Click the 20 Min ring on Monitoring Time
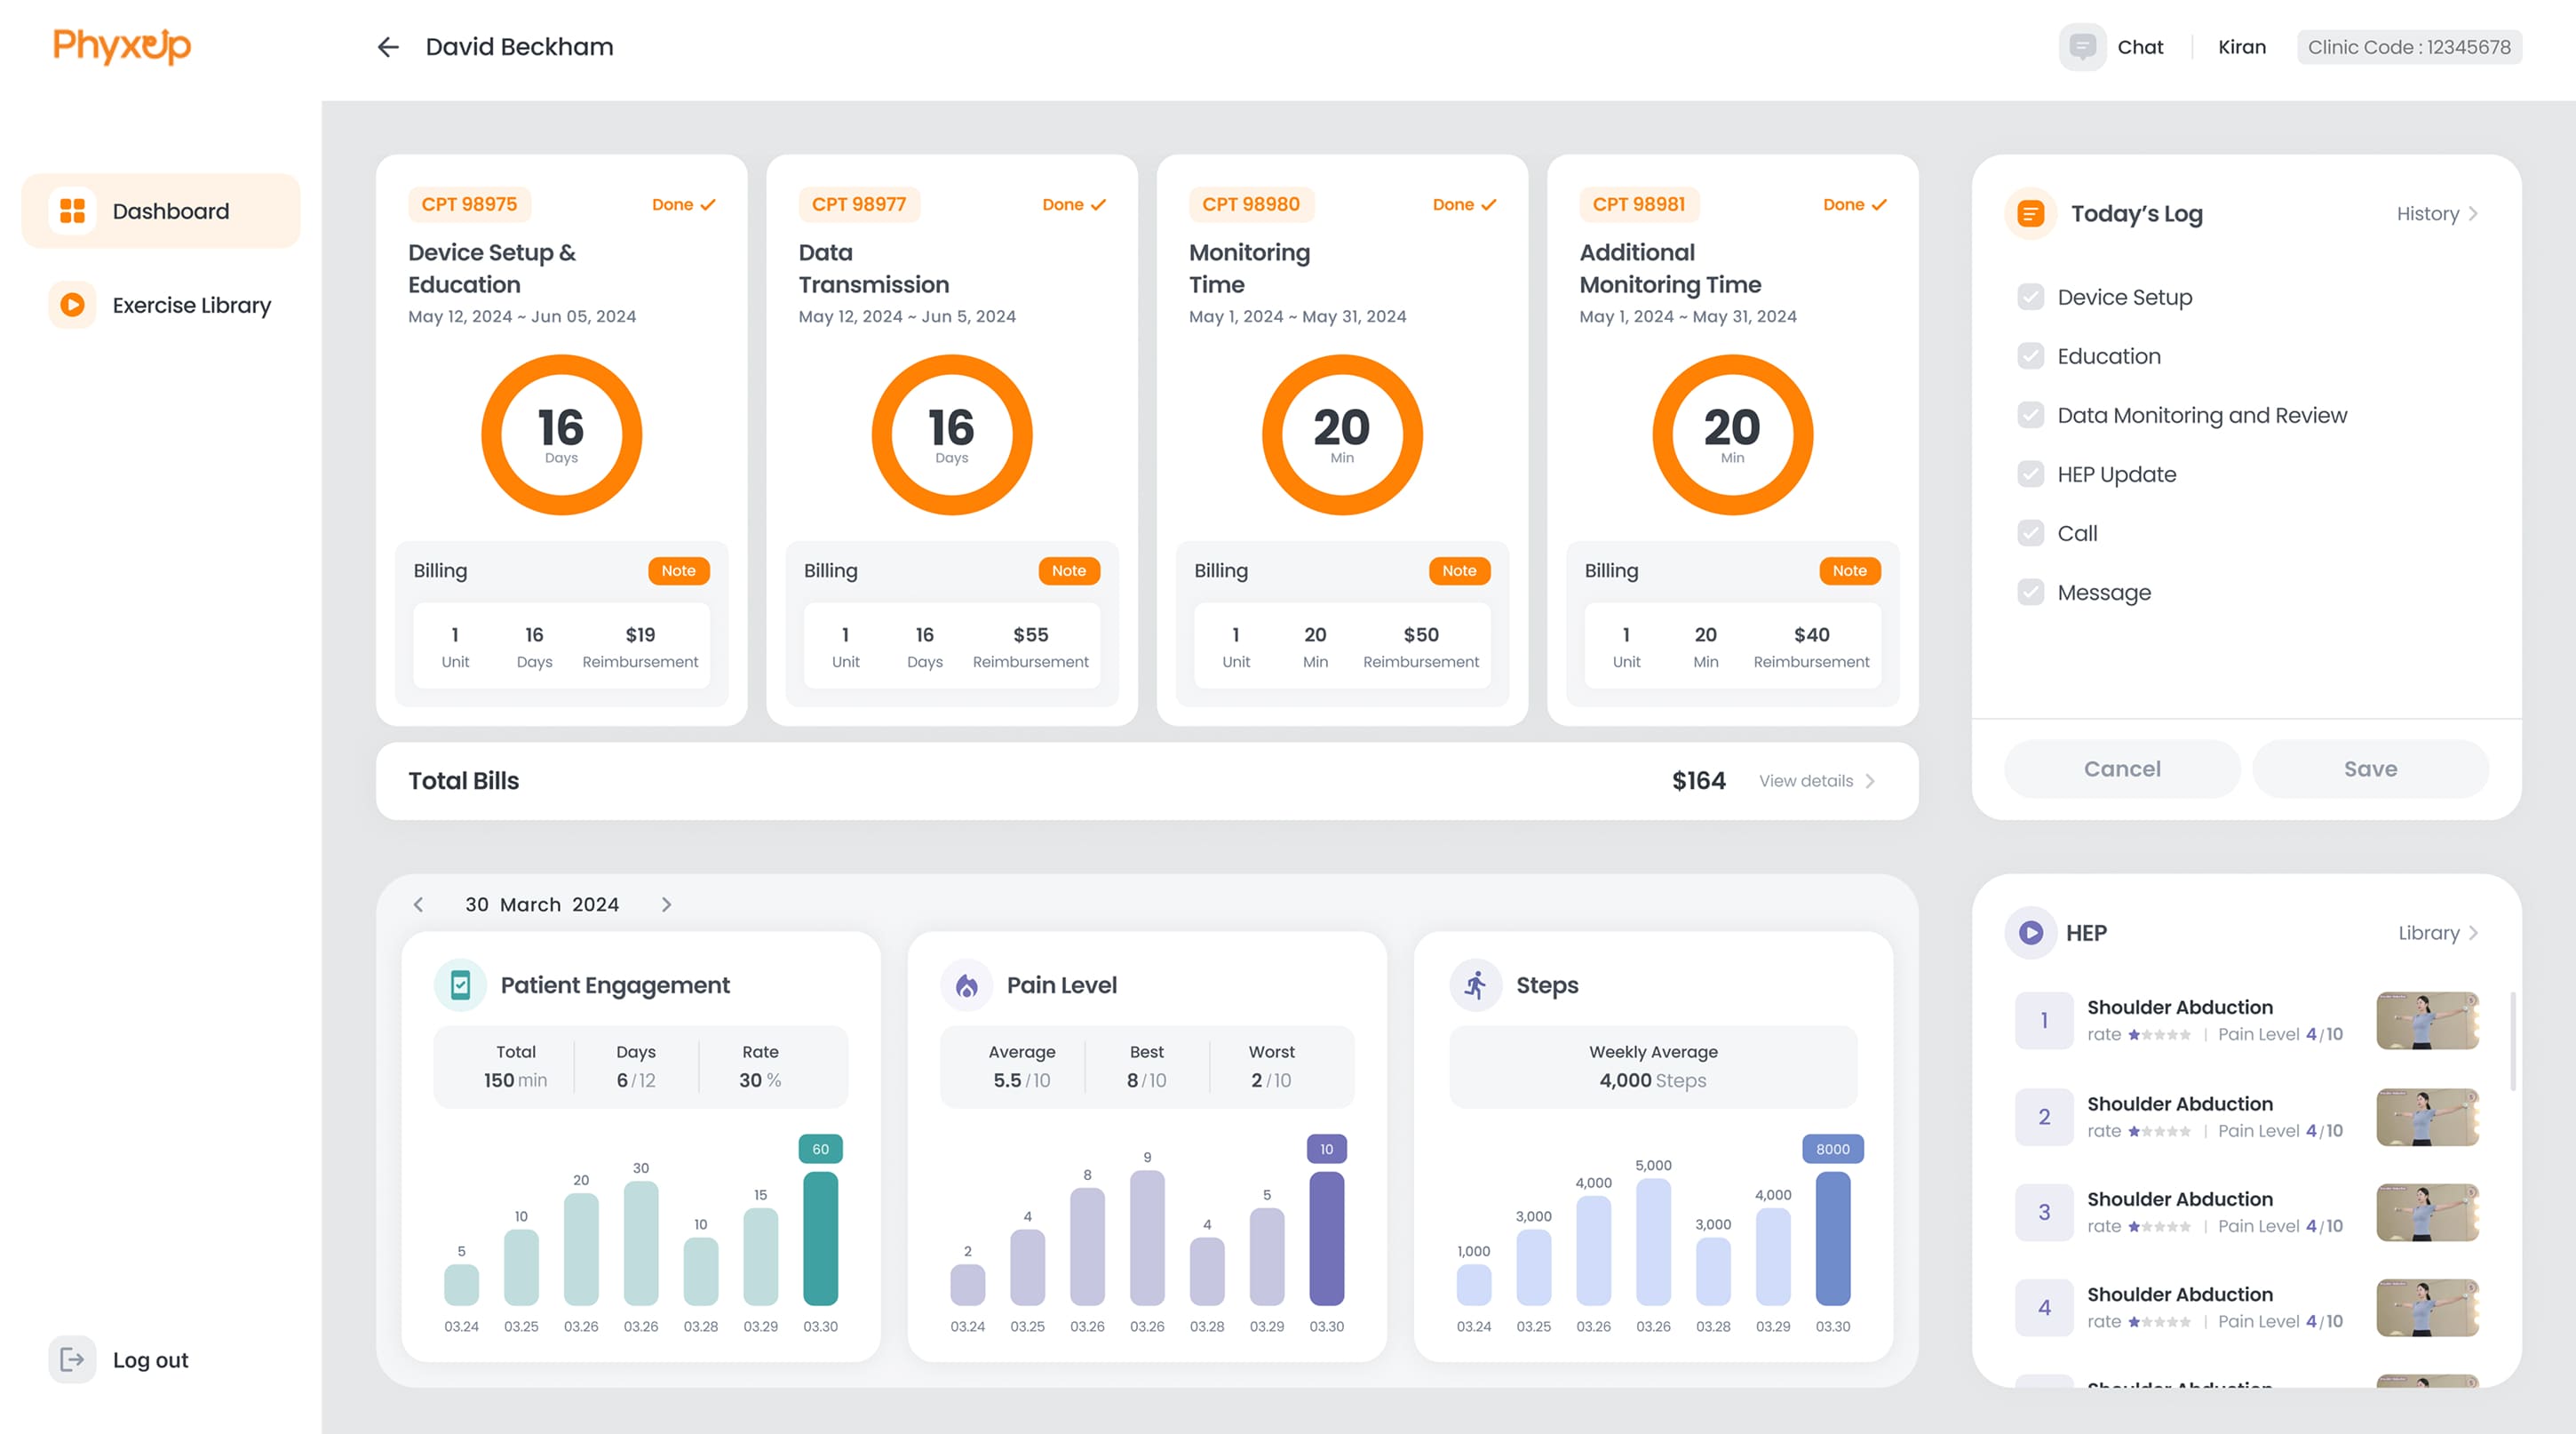Image resolution: width=2576 pixels, height=1434 pixels. 1342,435
